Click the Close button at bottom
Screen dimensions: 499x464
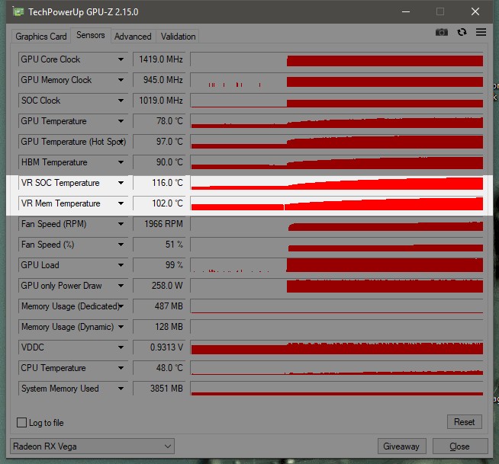[460, 446]
